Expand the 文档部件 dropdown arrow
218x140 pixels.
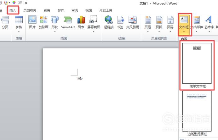click(x=197, y=32)
